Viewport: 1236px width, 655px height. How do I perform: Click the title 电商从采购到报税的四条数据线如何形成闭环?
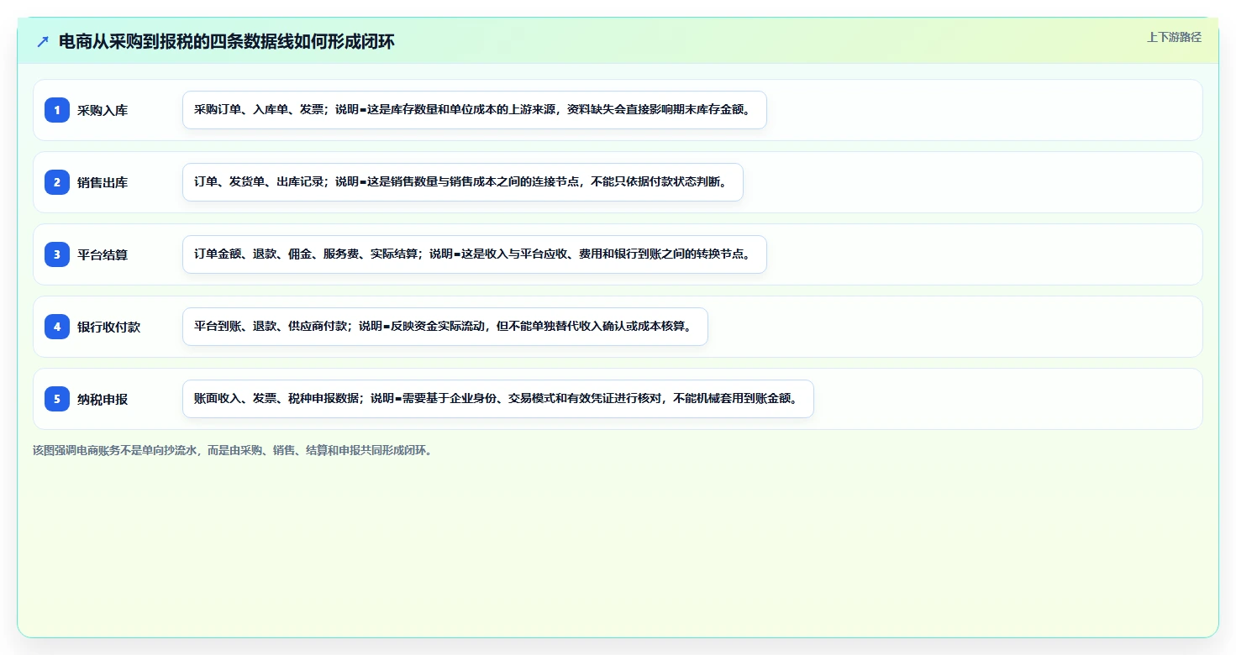pyautogui.click(x=227, y=41)
